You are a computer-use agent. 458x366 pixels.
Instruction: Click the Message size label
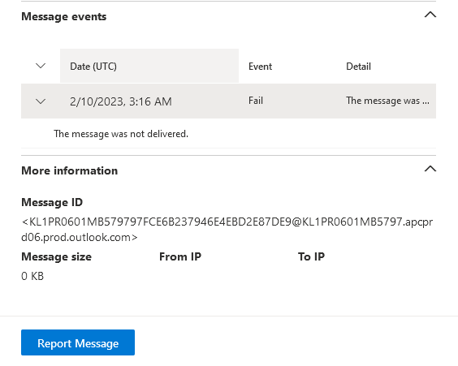point(56,256)
